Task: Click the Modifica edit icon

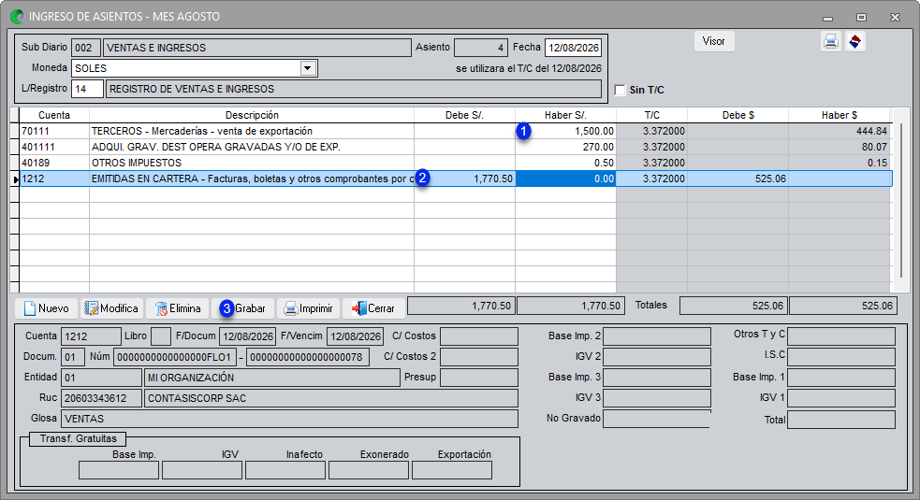Action: [x=91, y=308]
